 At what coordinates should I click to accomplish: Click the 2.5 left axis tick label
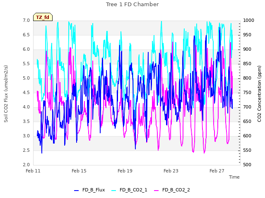click(x=26, y=150)
